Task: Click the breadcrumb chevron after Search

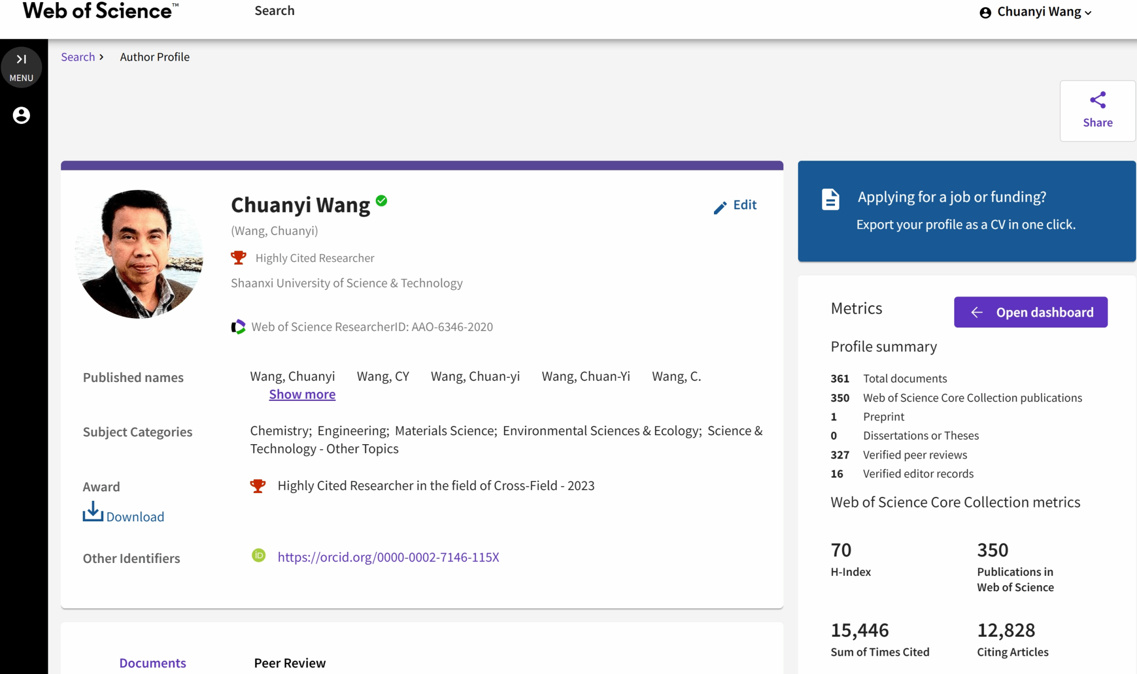Action: coord(102,57)
